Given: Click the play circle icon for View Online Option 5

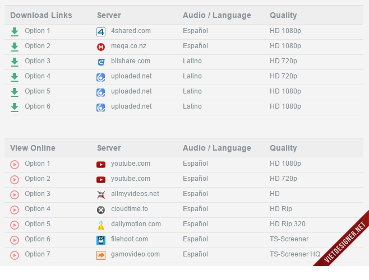Looking at the screenshot, I should (x=15, y=225).
